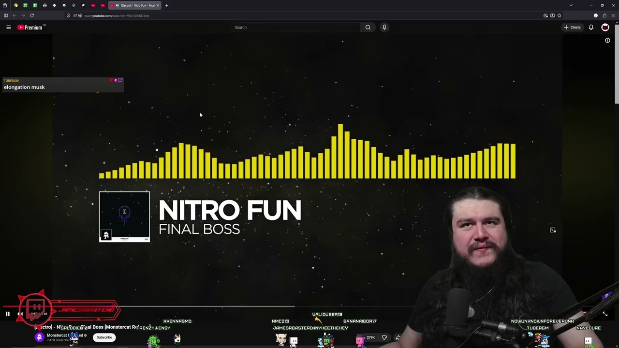Open the Create menu
This screenshot has width=619, height=348.
572,28
